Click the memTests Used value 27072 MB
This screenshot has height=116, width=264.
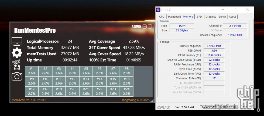click(x=70, y=54)
